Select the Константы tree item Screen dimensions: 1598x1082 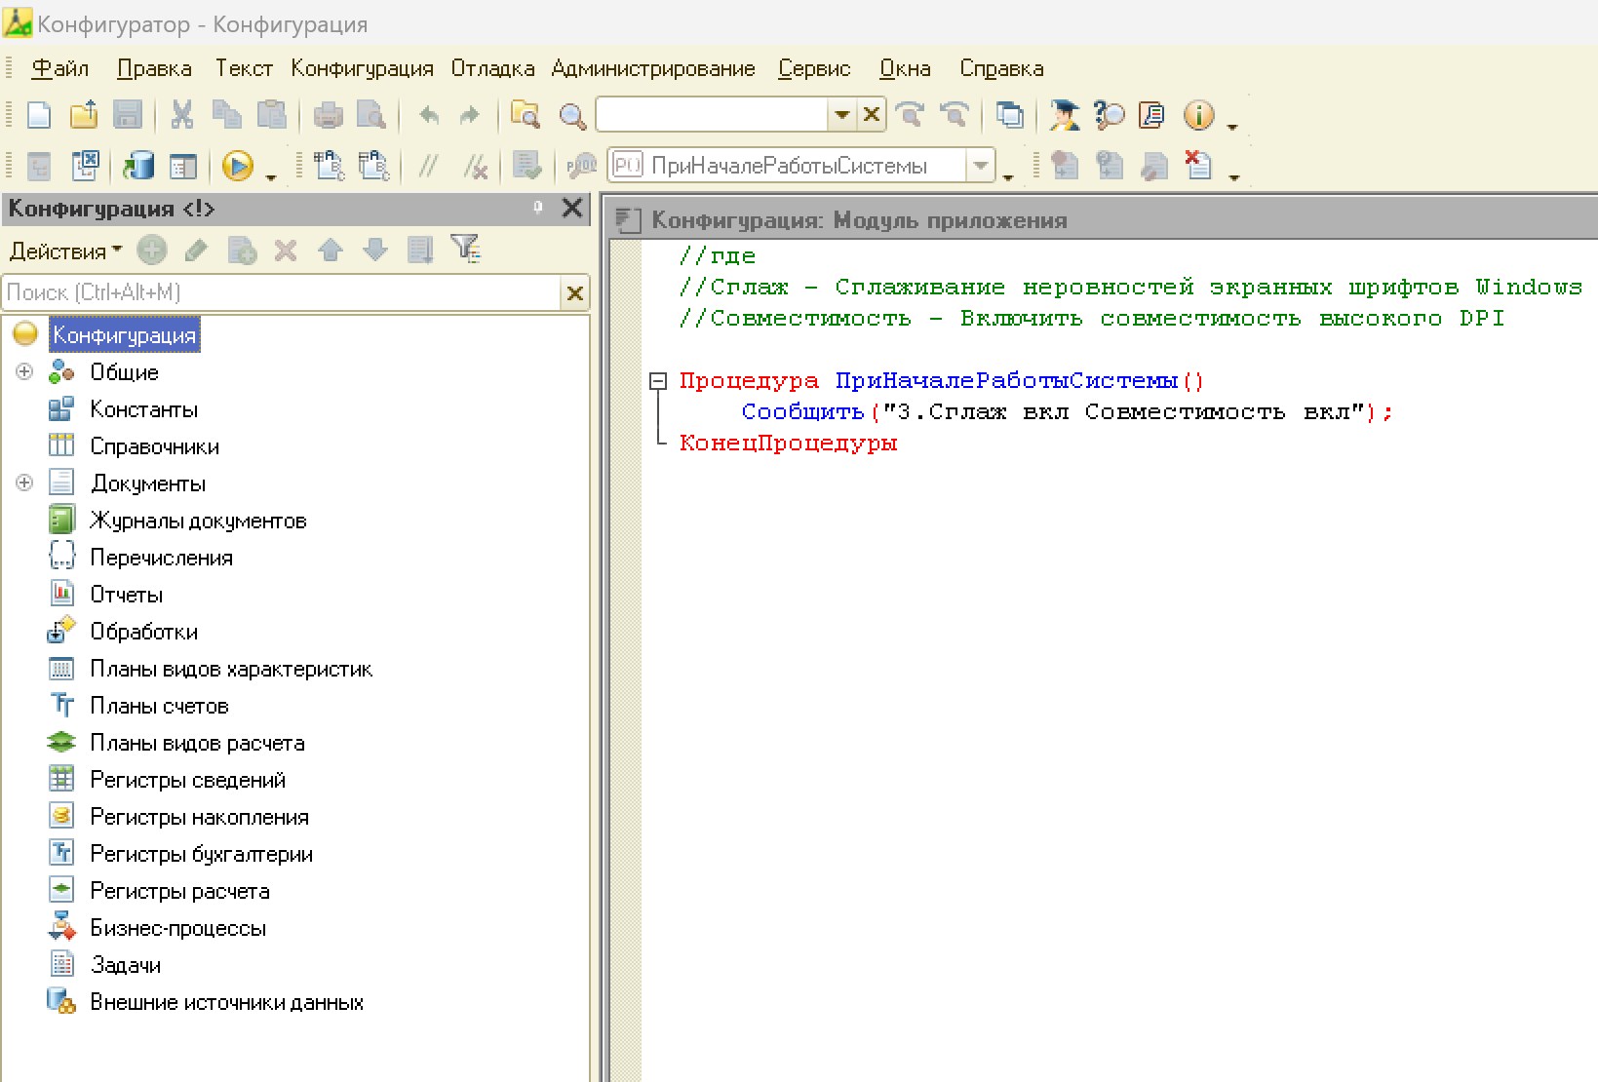coord(143,409)
